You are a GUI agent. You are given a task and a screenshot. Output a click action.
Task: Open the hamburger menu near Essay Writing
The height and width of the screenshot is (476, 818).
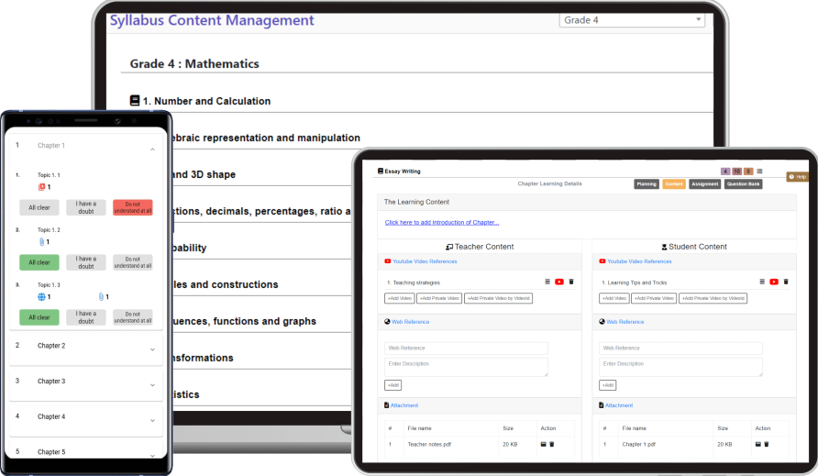click(759, 172)
